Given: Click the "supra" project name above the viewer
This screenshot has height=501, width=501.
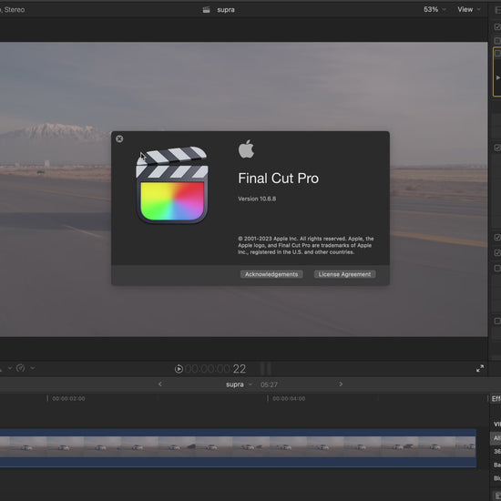Looking at the screenshot, I should 226,10.
